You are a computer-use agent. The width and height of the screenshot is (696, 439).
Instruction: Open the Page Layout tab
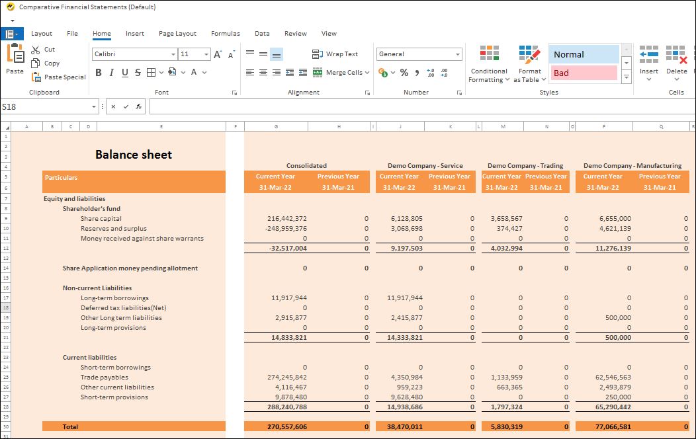178,33
